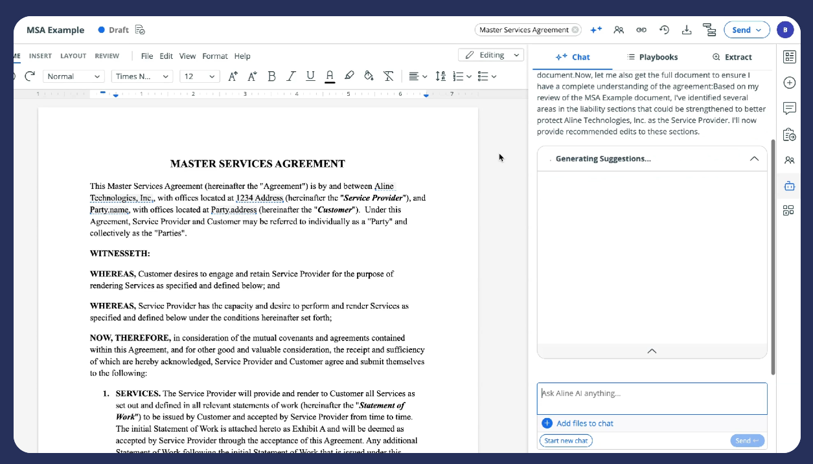
Task: Switch to the Chat tab
Action: click(573, 57)
